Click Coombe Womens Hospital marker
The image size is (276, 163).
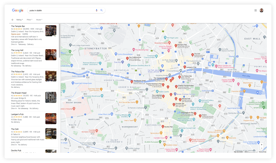97,131
